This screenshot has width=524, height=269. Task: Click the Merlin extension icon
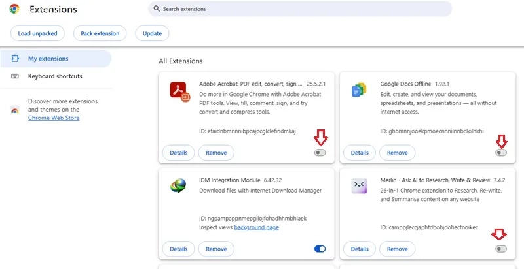359,186
